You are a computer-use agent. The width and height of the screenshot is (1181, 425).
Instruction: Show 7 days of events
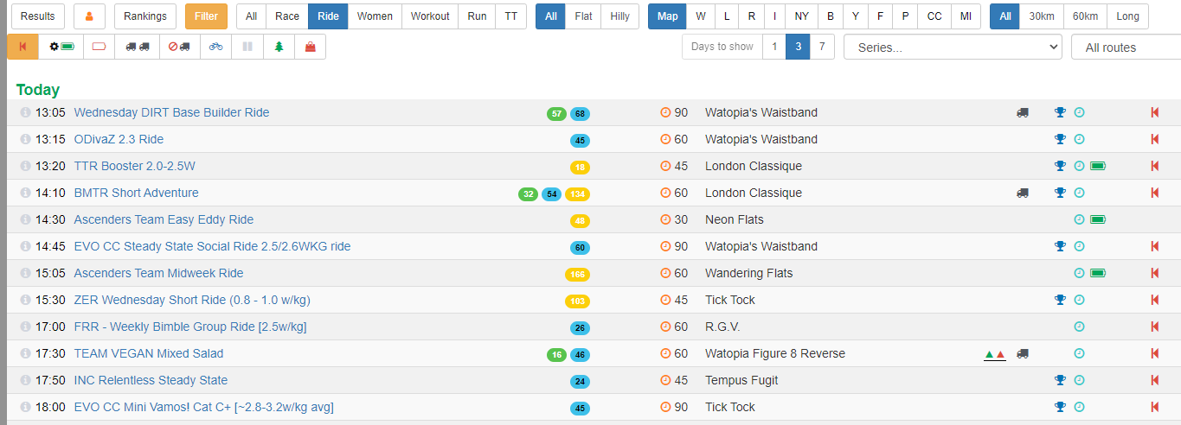[822, 47]
